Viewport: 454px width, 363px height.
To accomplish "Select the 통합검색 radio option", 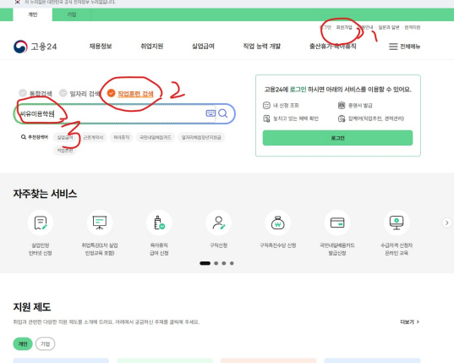I will (23, 93).
